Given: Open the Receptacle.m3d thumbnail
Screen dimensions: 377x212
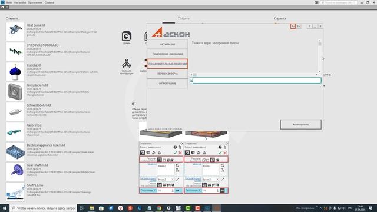Looking at the screenshot, I should point(15,92).
